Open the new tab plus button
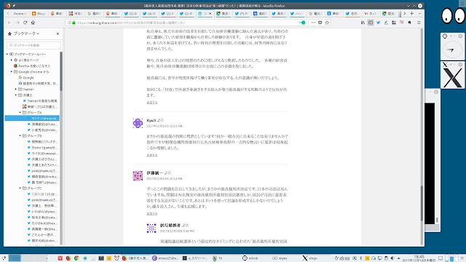This screenshot has width=466, height=262. [x=412, y=13]
